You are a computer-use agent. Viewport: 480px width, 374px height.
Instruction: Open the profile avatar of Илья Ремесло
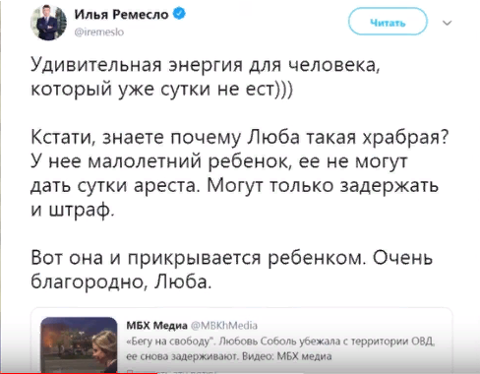tap(48, 23)
